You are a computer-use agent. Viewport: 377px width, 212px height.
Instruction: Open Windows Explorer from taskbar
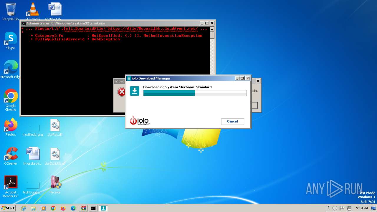pyautogui.click(x=33, y=208)
